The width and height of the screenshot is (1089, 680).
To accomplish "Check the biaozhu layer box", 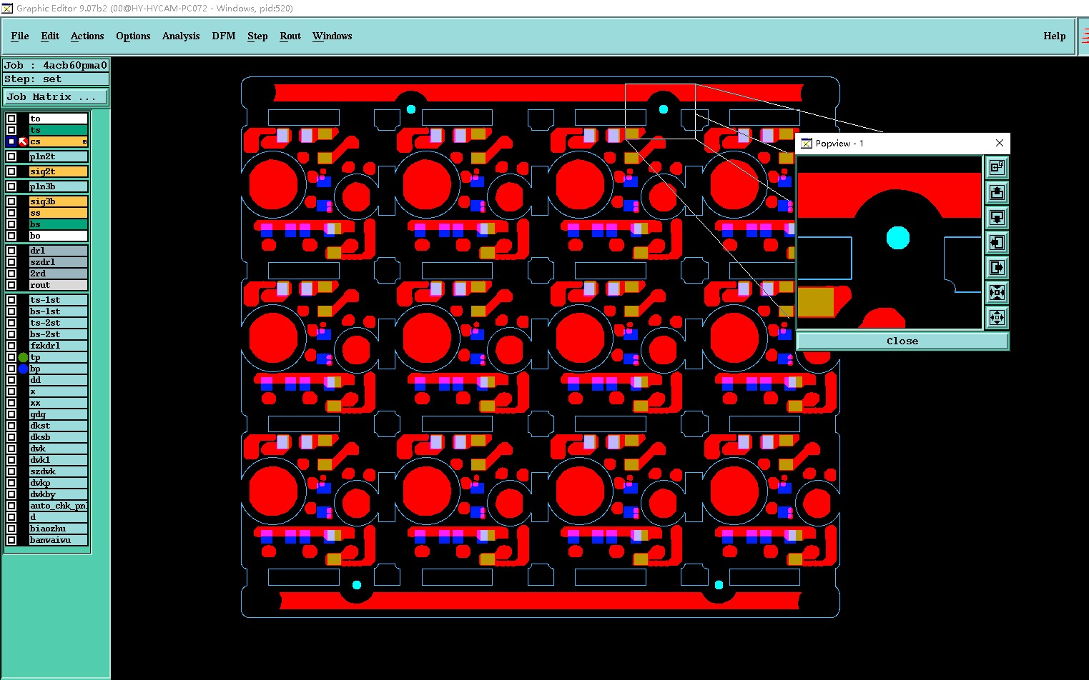I will pyautogui.click(x=11, y=529).
